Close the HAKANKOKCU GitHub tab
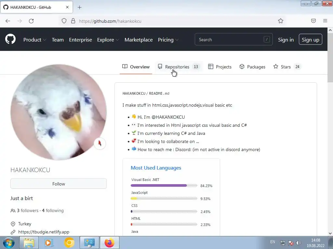Viewport: 333px width, 249px height. pos(67,7)
